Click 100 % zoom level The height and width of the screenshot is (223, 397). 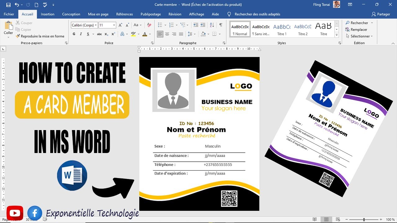[x=390, y=219]
